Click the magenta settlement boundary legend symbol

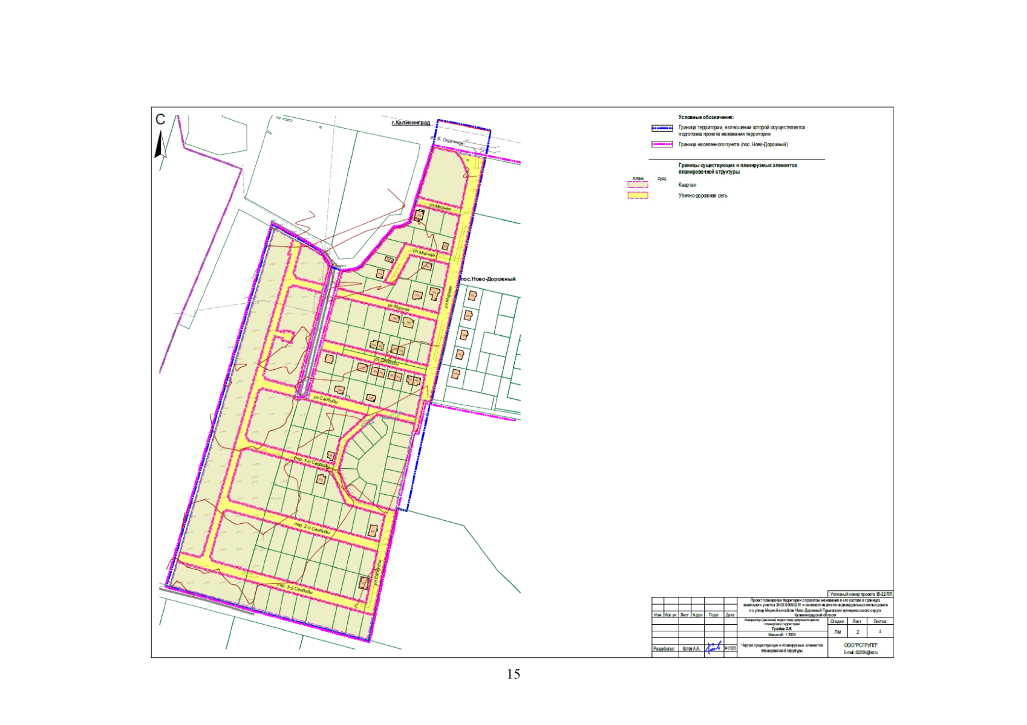[662, 144]
